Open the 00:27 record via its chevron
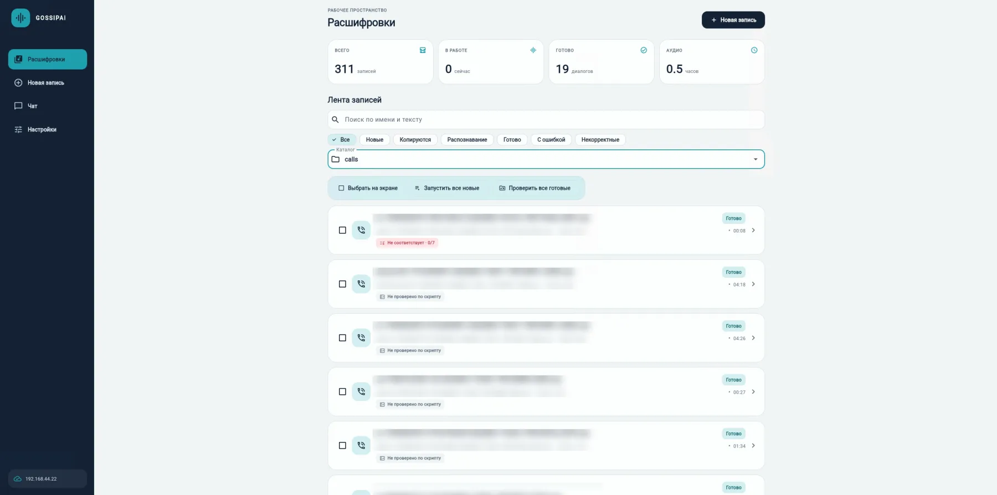The width and height of the screenshot is (997, 495). 753,392
